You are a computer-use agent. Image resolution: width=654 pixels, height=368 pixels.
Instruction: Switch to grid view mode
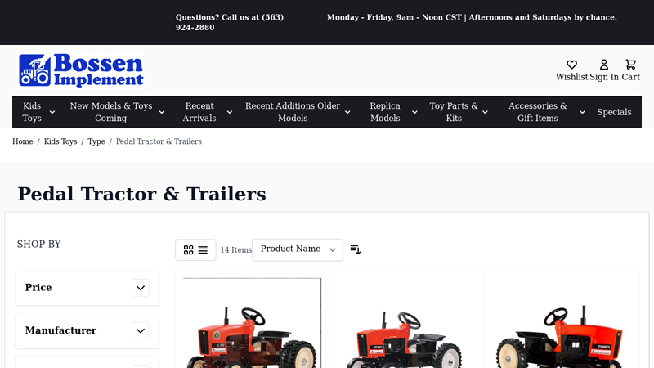tap(189, 250)
